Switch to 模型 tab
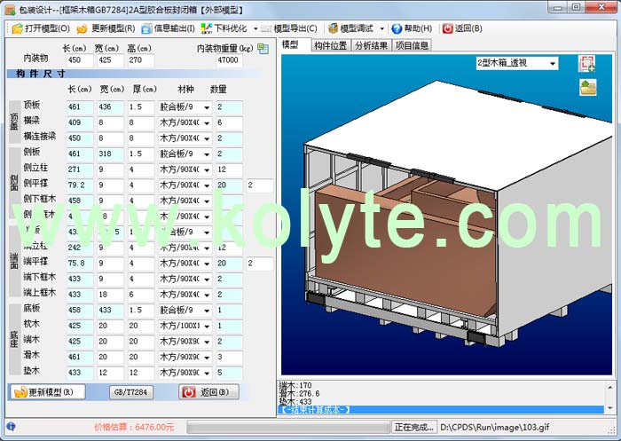This screenshot has height=441, width=621. coord(295,44)
